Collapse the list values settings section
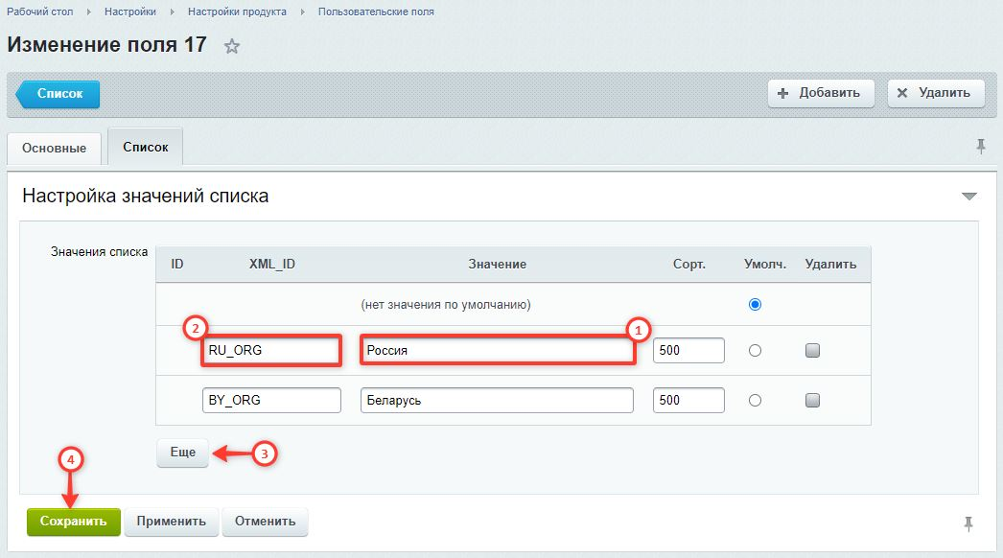This screenshot has width=1003, height=558. click(969, 196)
